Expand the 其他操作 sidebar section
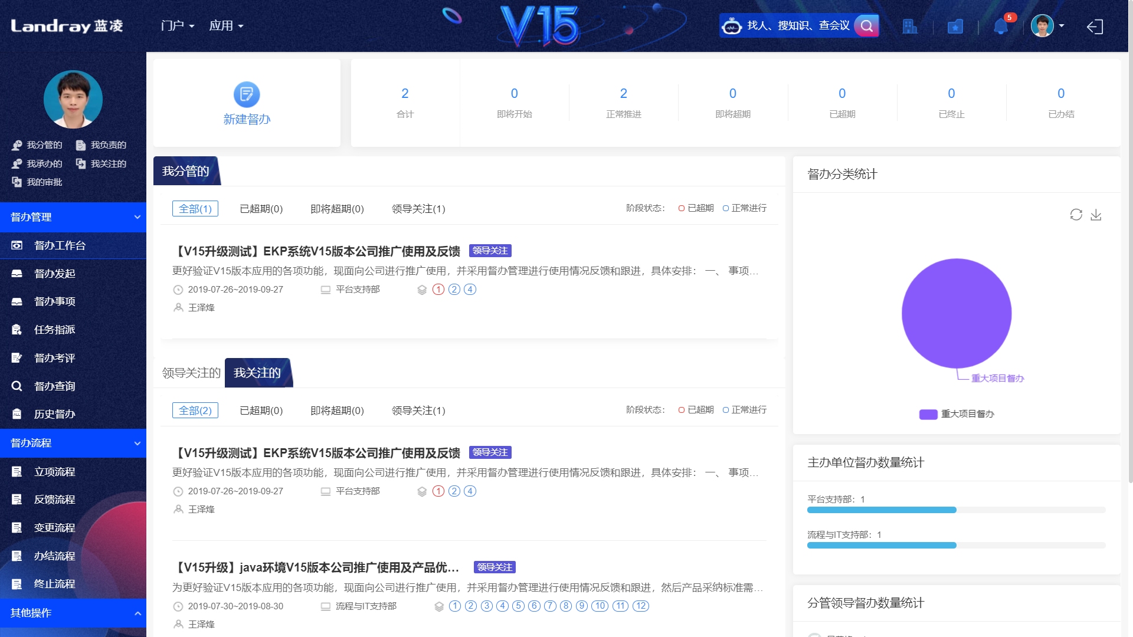This screenshot has height=637, width=1133. coord(137,613)
